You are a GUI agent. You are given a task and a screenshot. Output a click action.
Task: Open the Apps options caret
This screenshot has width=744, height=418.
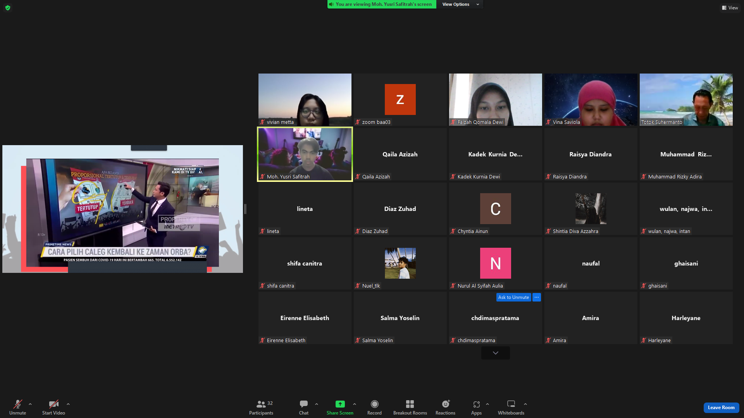487,404
